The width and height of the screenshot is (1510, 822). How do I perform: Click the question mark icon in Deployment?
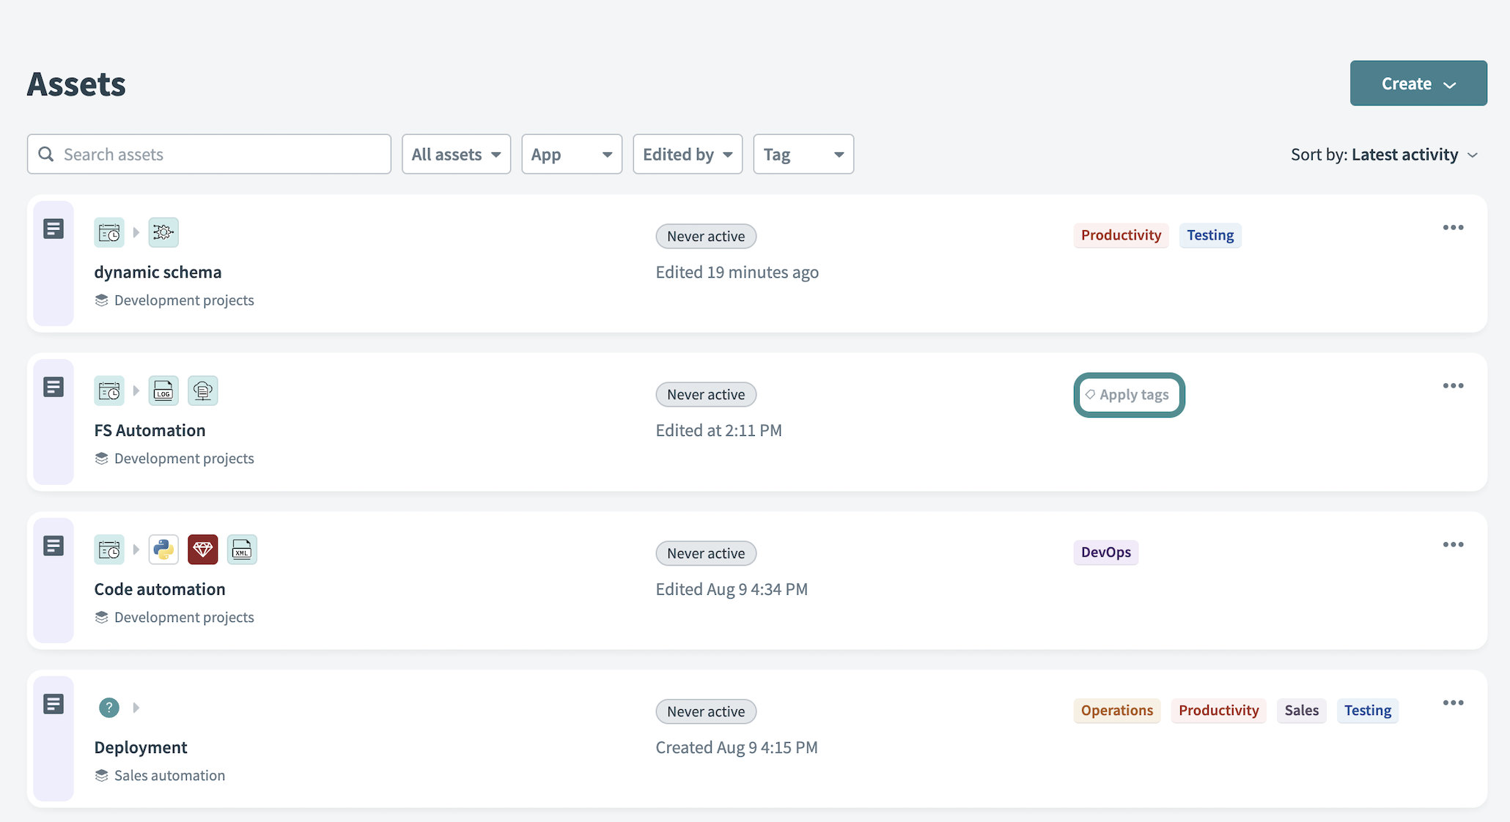[109, 708]
